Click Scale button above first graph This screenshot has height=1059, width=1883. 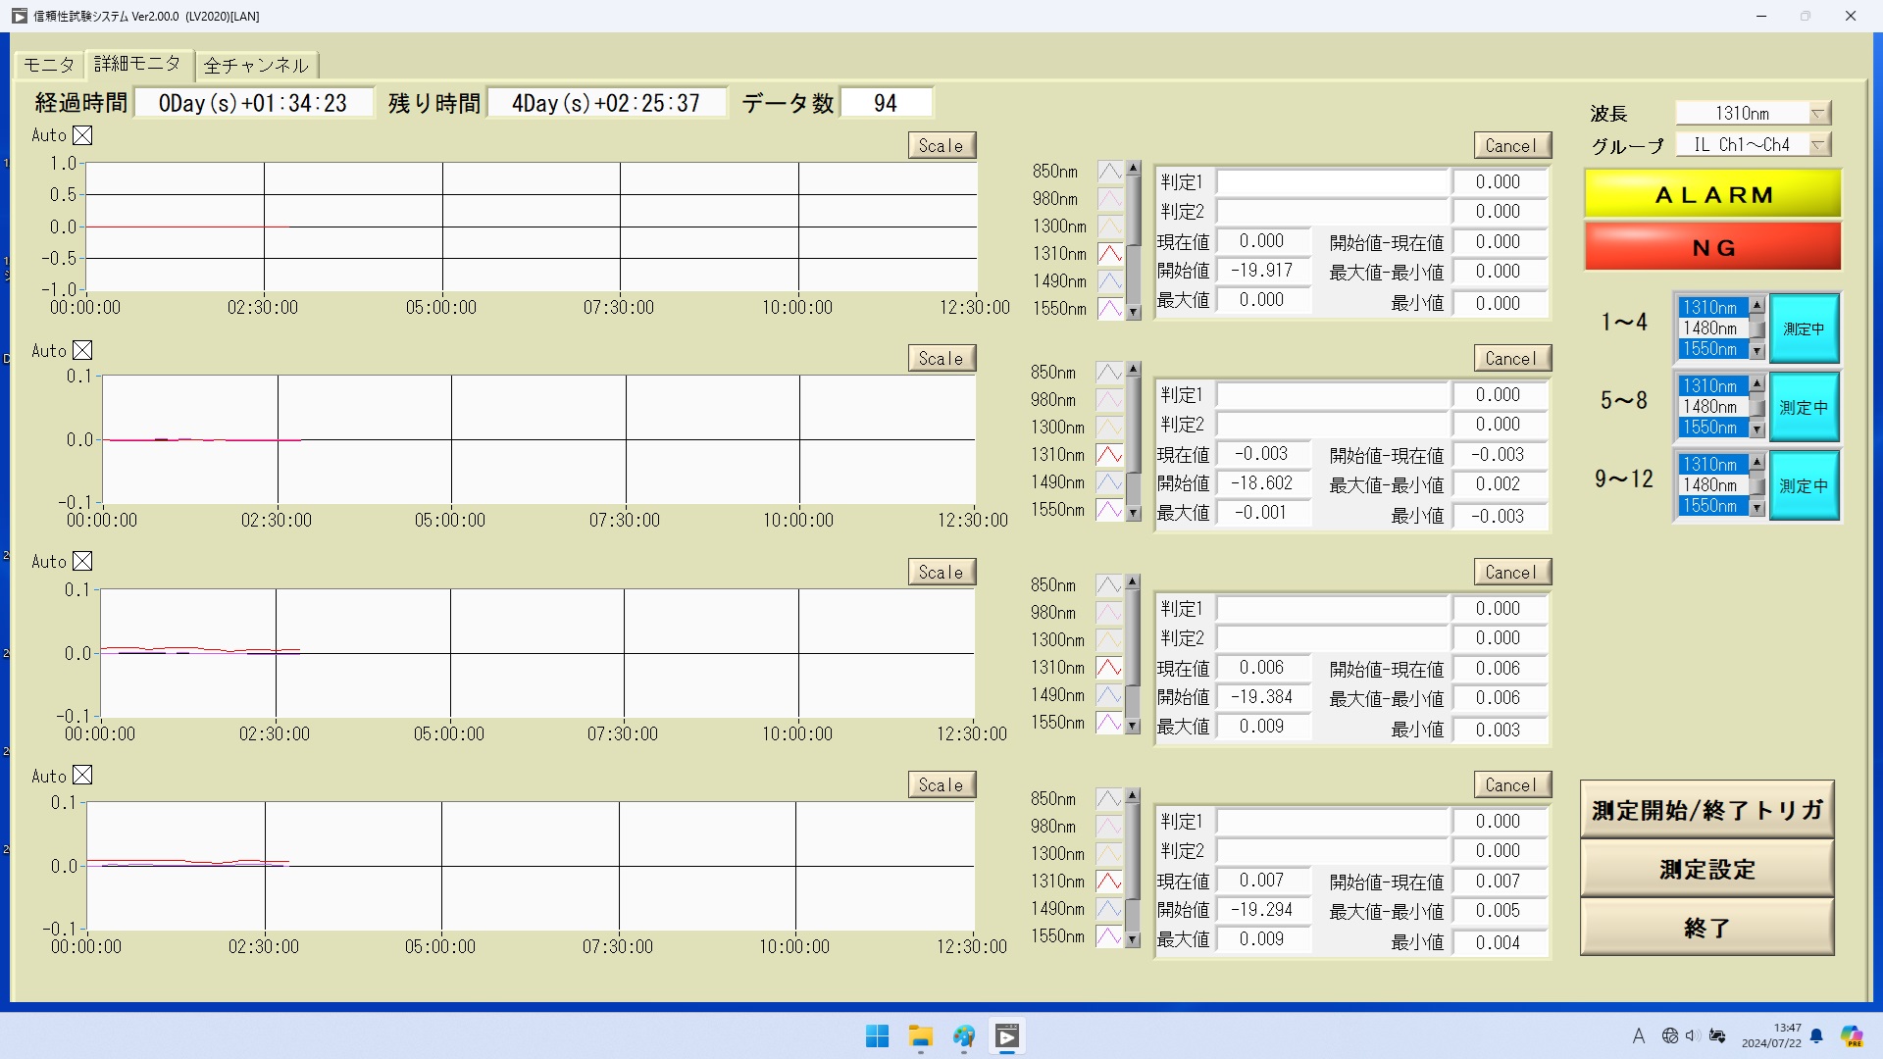pyautogui.click(x=941, y=146)
